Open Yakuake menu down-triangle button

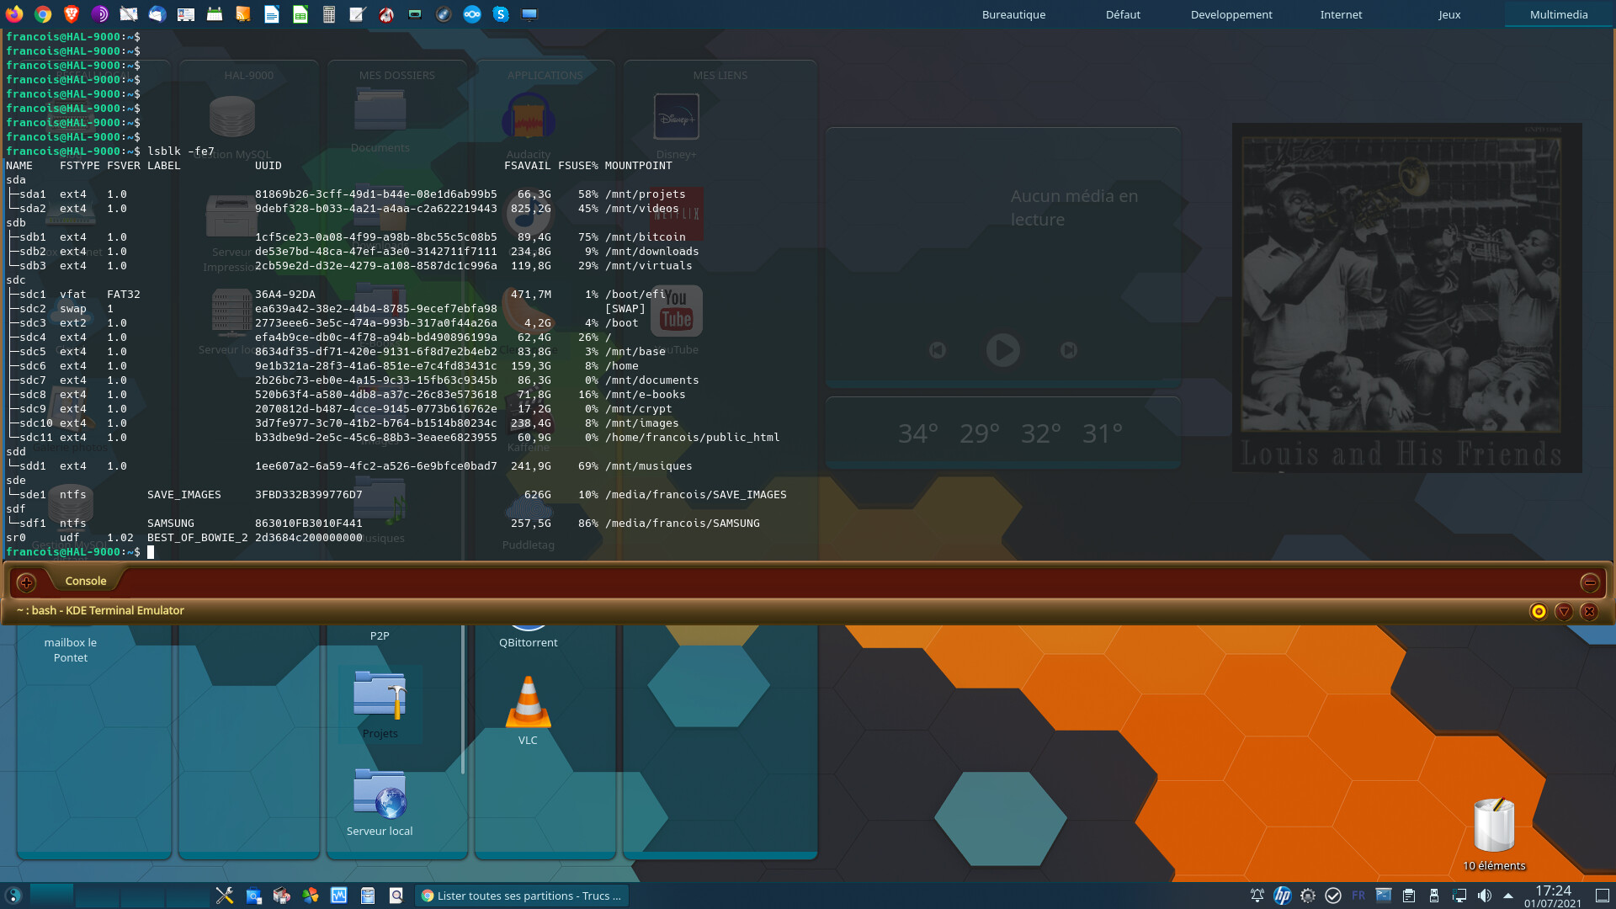click(x=1564, y=611)
